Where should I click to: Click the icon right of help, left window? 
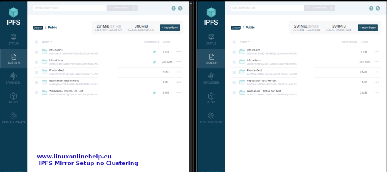(x=180, y=8)
